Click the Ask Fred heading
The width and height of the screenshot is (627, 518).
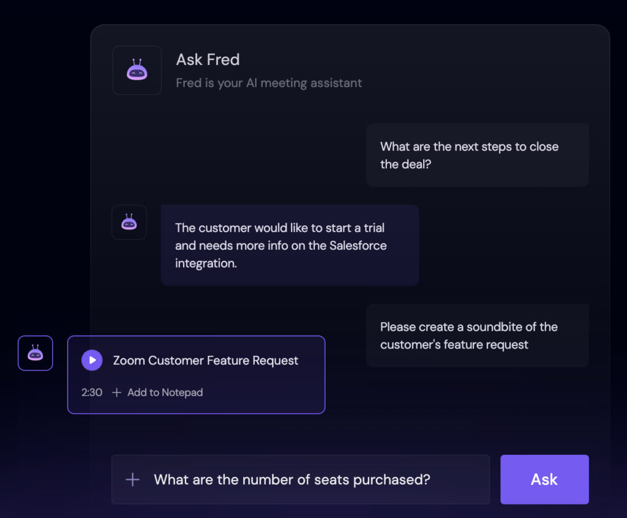click(x=208, y=59)
